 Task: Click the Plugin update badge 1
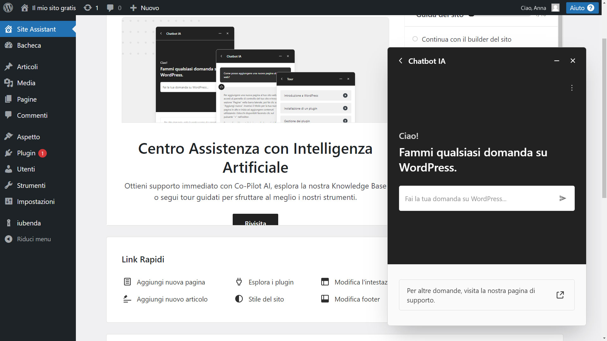pyautogui.click(x=42, y=153)
